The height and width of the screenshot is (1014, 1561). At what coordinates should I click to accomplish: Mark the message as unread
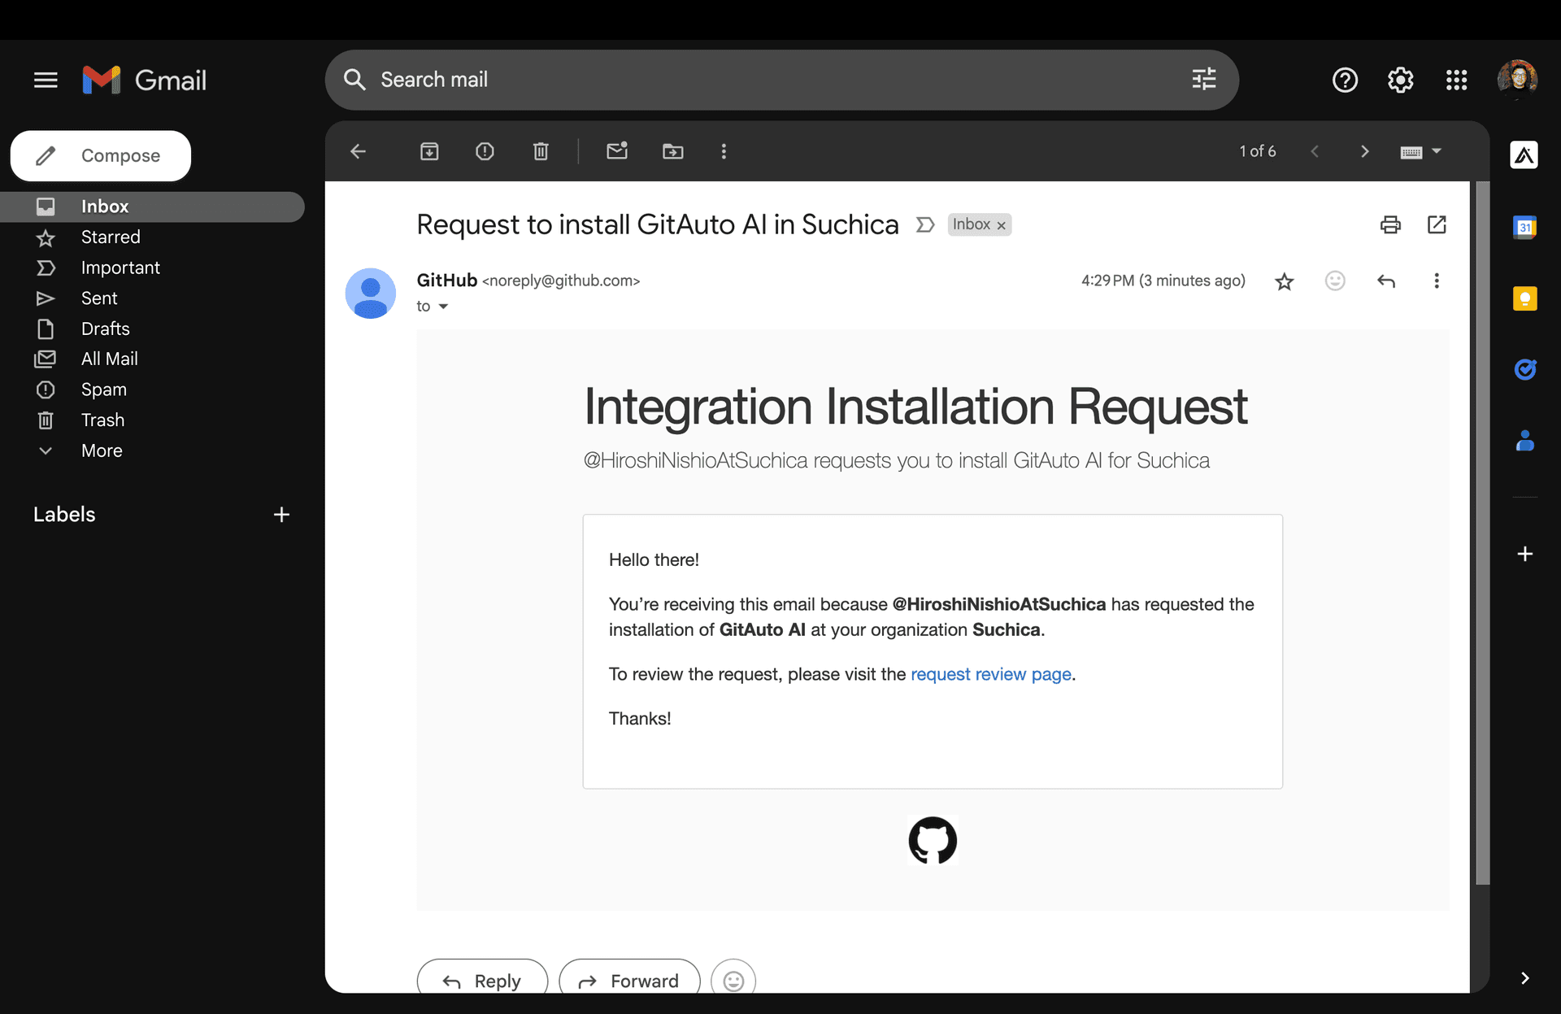617,151
